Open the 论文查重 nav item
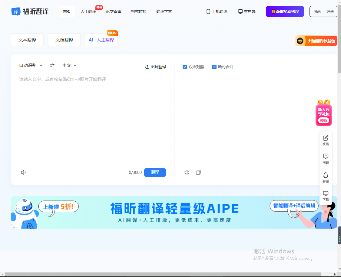 [x=114, y=11]
